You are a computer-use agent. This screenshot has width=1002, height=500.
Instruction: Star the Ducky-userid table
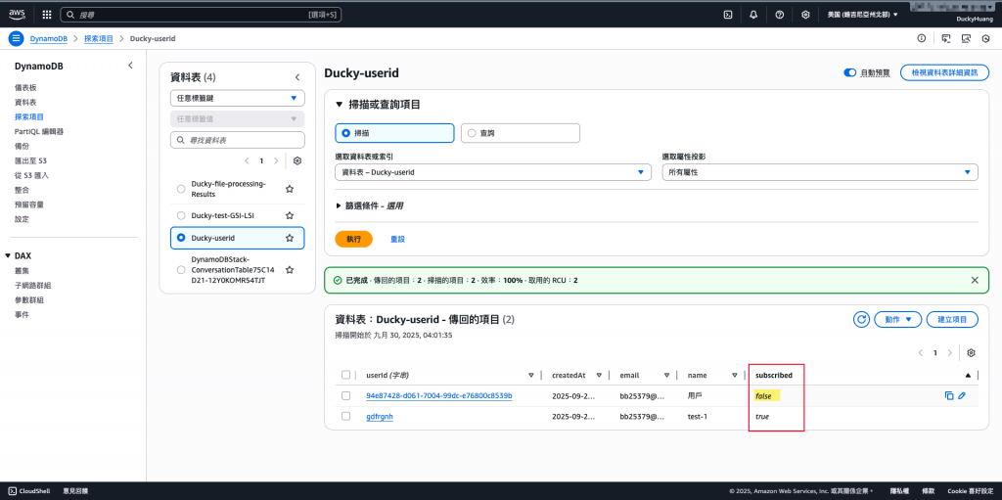coord(290,238)
